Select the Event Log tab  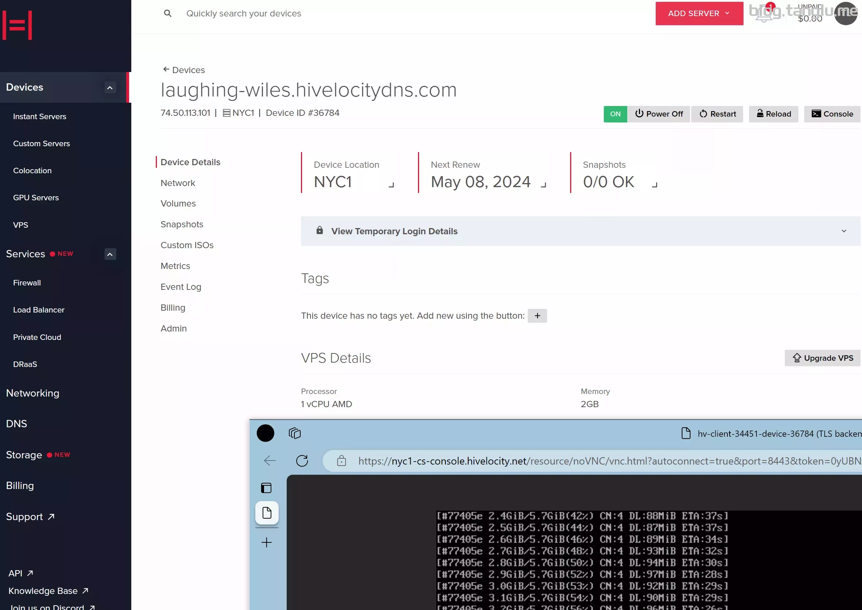181,287
